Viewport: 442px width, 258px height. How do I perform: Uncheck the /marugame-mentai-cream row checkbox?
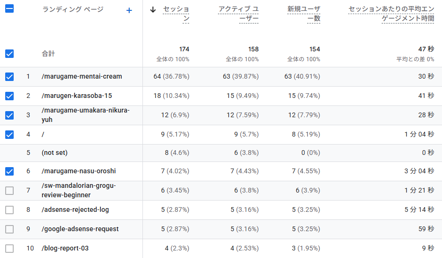coord(9,77)
